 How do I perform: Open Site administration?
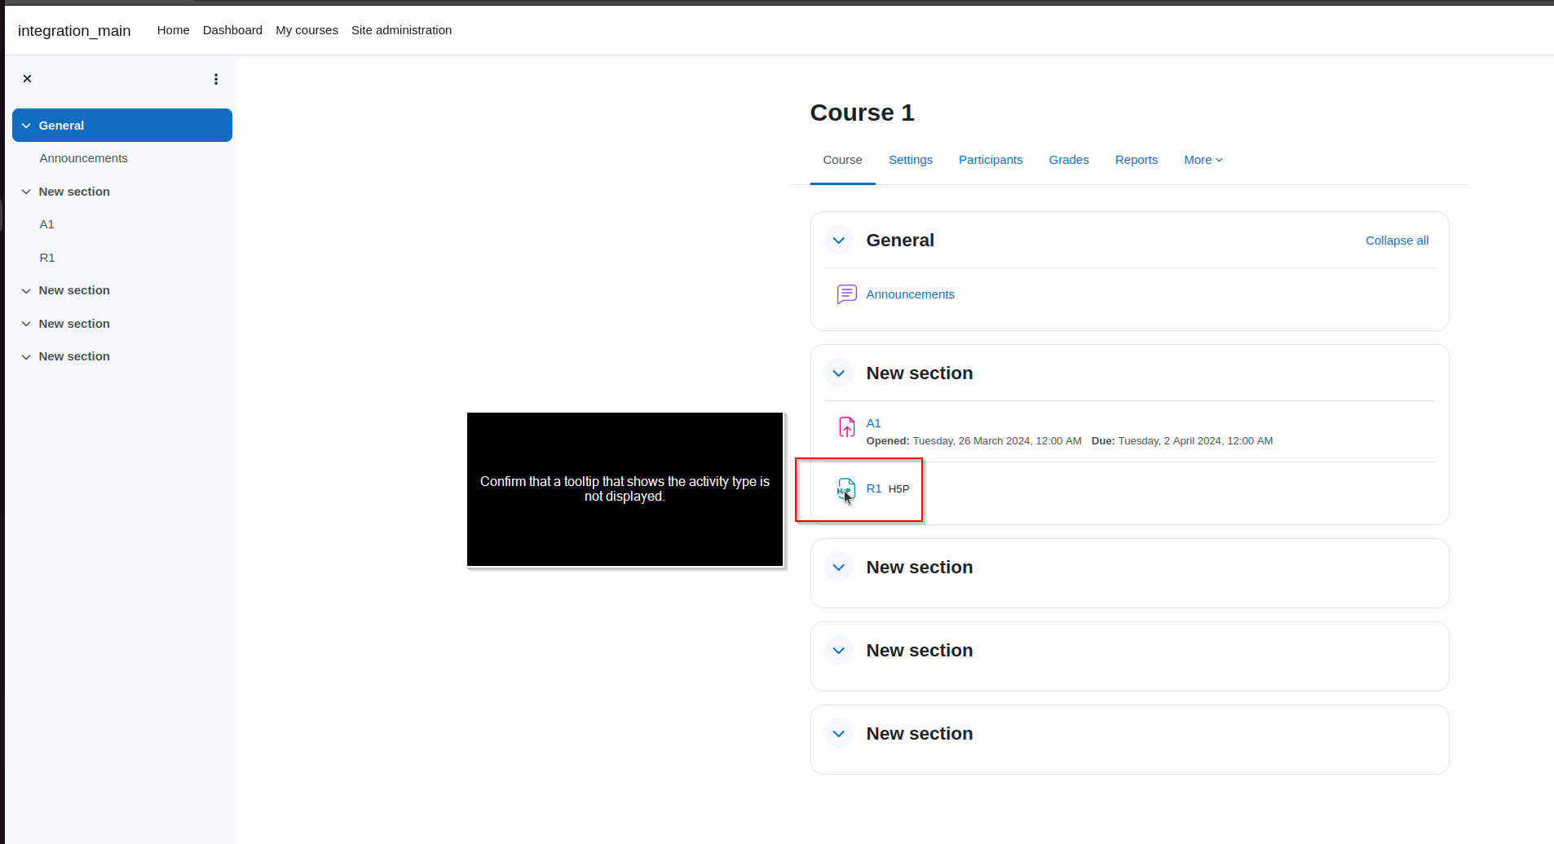(x=401, y=30)
